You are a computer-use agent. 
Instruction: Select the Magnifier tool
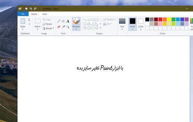(68, 27)
